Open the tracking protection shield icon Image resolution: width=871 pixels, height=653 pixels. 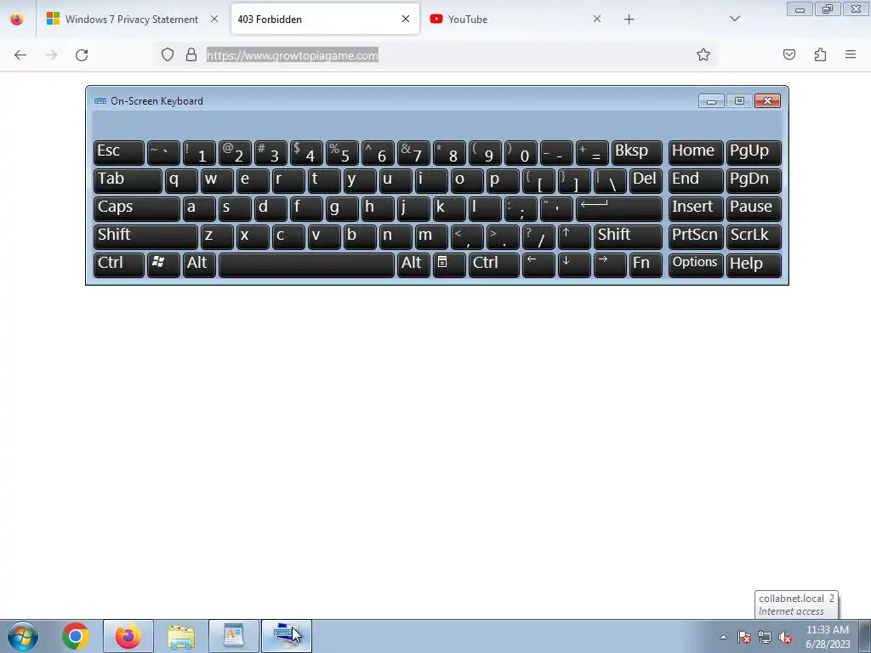pos(168,55)
